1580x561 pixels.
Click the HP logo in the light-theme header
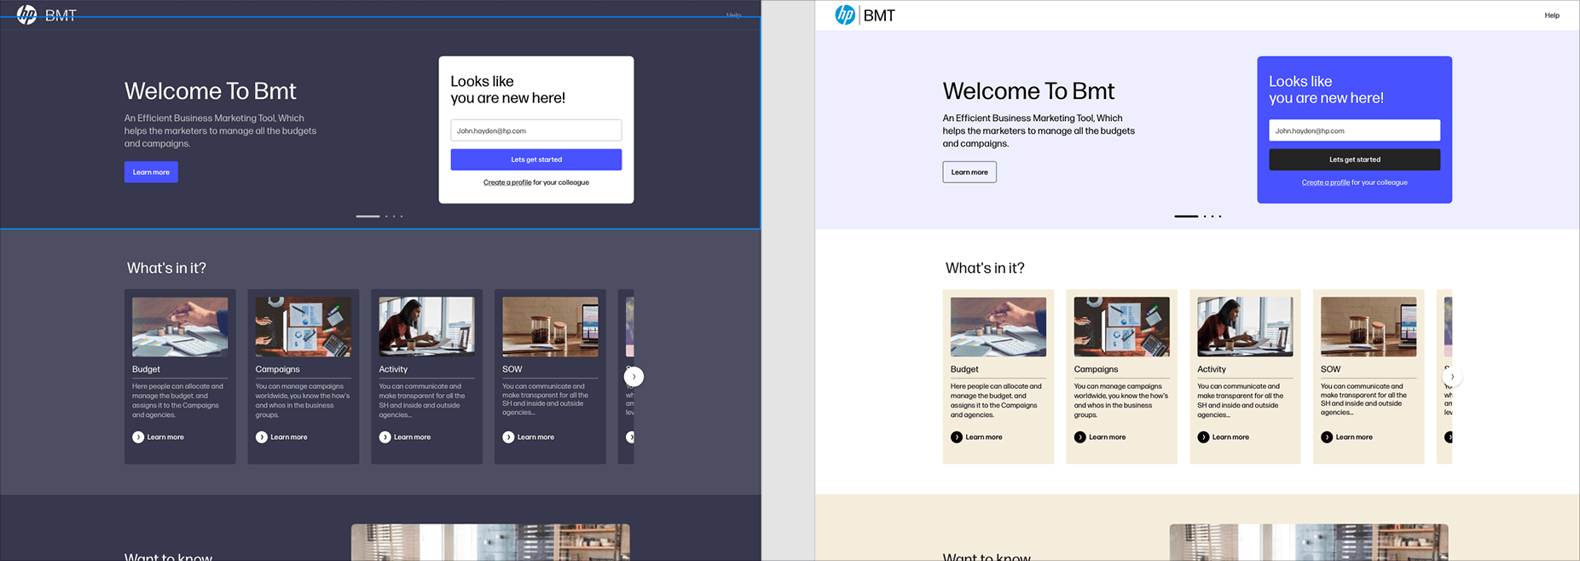[x=845, y=15]
